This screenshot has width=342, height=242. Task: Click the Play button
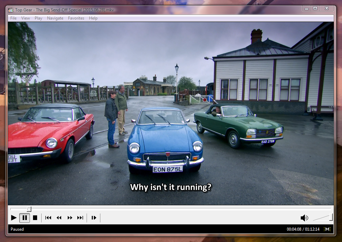(14, 218)
